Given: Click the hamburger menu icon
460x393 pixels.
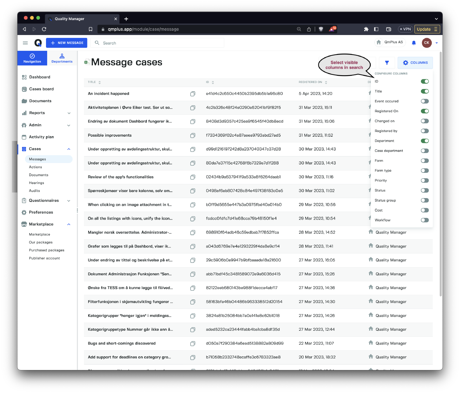Looking at the screenshot, I should pos(25,43).
